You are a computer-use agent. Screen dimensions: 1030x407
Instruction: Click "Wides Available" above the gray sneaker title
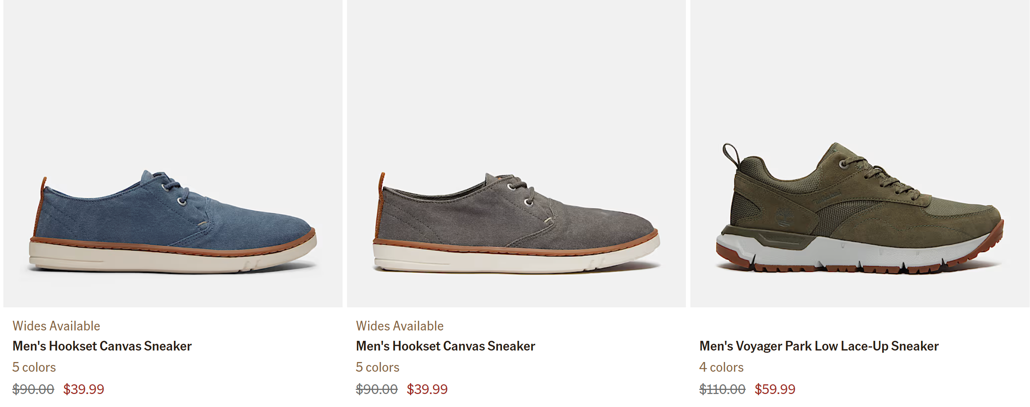coord(400,326)
